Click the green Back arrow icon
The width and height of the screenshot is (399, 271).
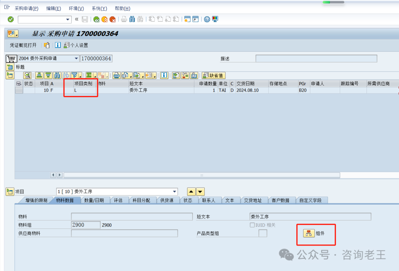(x=96, y=19)
